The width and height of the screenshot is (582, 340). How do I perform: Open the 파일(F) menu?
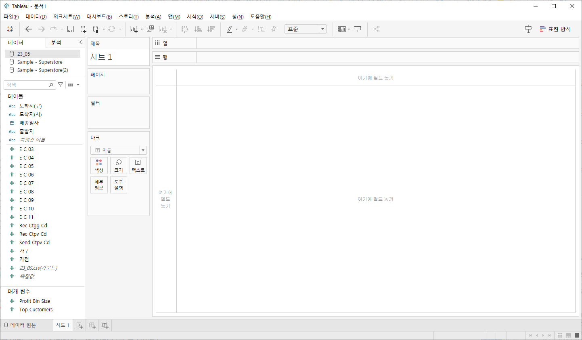pos(11,17)
